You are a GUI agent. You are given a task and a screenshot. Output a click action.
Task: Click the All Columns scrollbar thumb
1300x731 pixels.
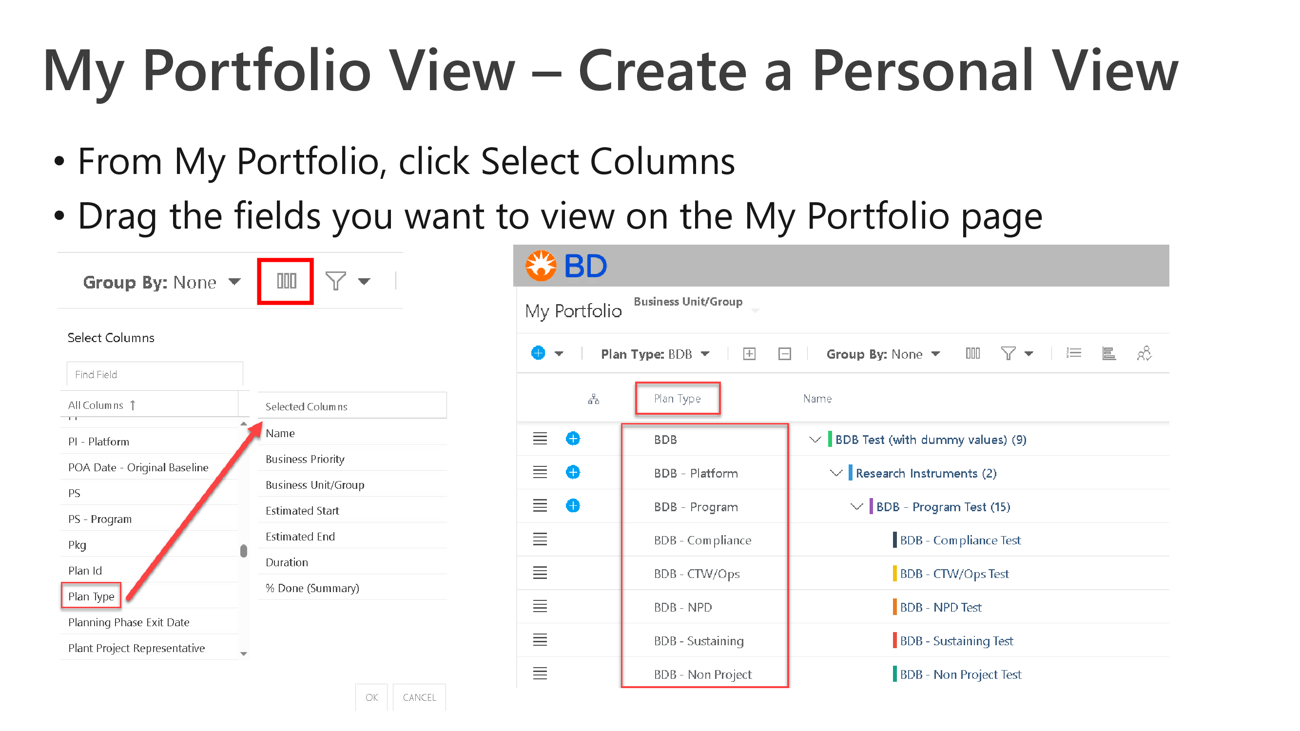244,551
